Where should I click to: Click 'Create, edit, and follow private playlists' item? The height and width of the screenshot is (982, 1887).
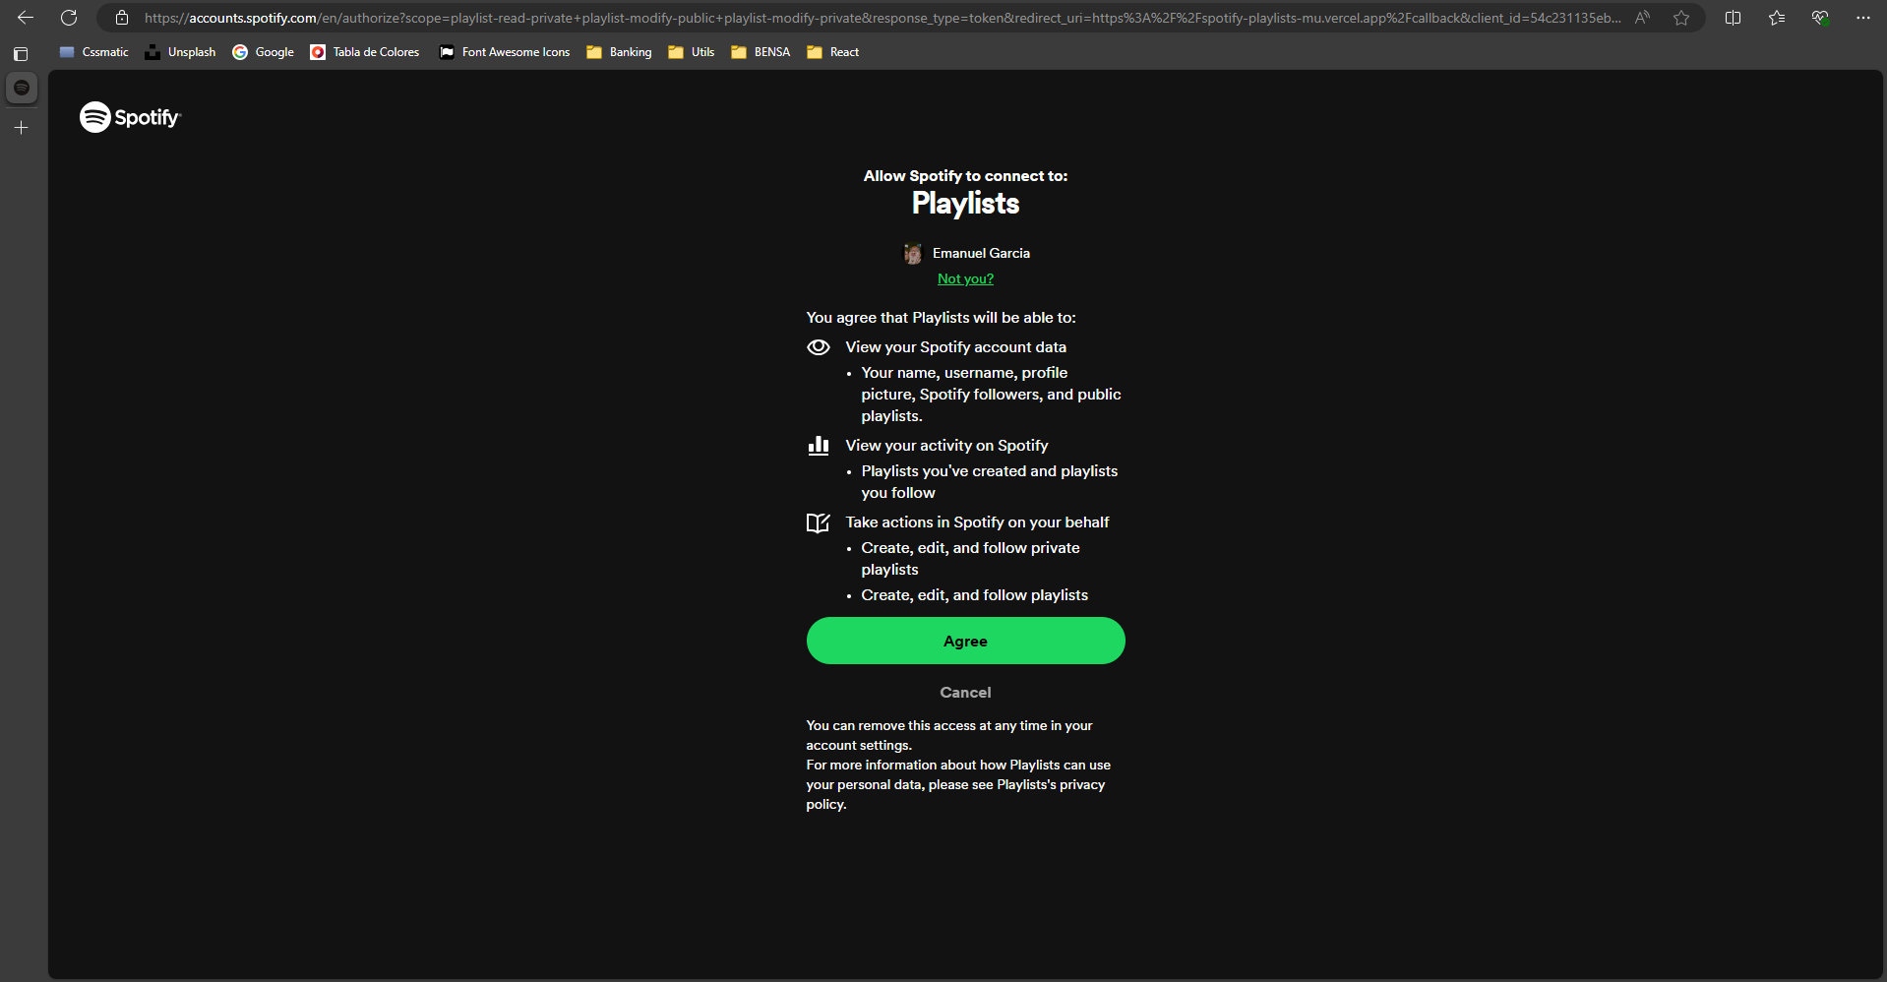click(970, 559)
